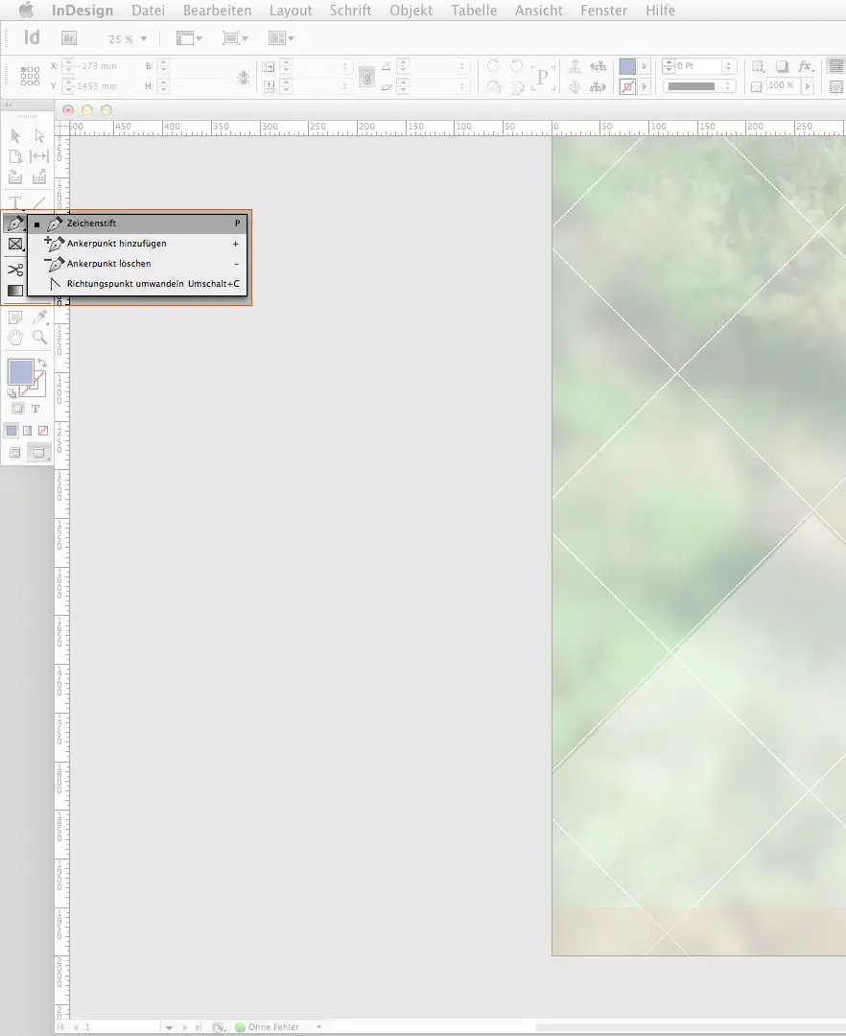The image size is (846, 1036).
Task: Select the Scissors tool in the toolbox
Action: pyautogui.click(x=15, y=270)
